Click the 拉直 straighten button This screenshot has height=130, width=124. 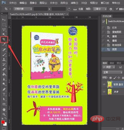(x=81, y=9)
